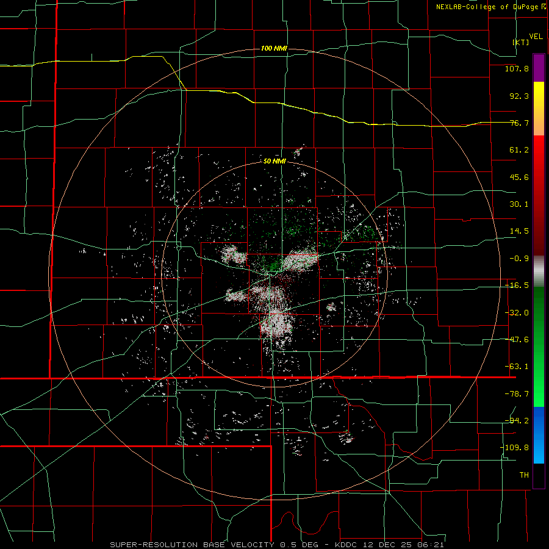Click the -16.5 velocity scale value
549x549 pixels.
(x=517, y=285)
